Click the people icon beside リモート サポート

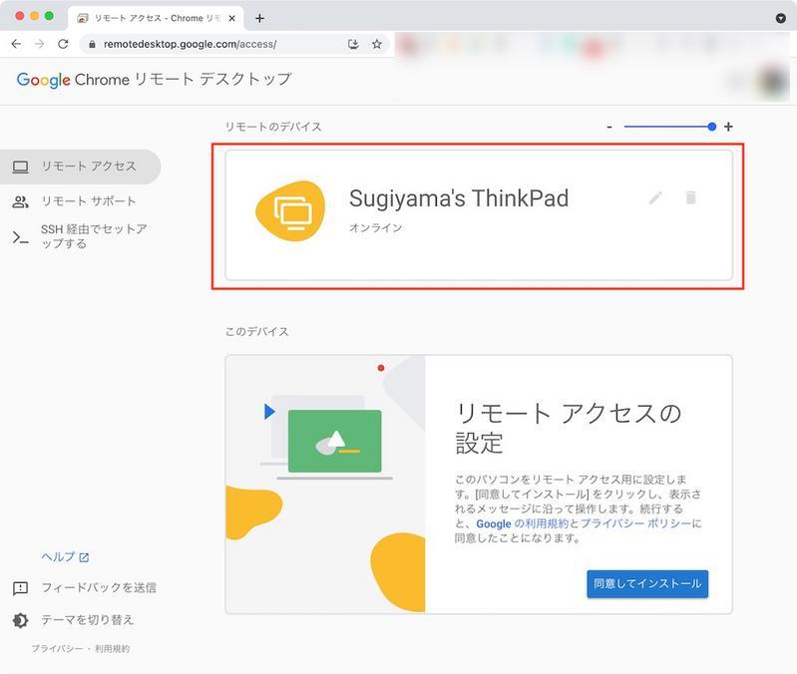(20, 201)
